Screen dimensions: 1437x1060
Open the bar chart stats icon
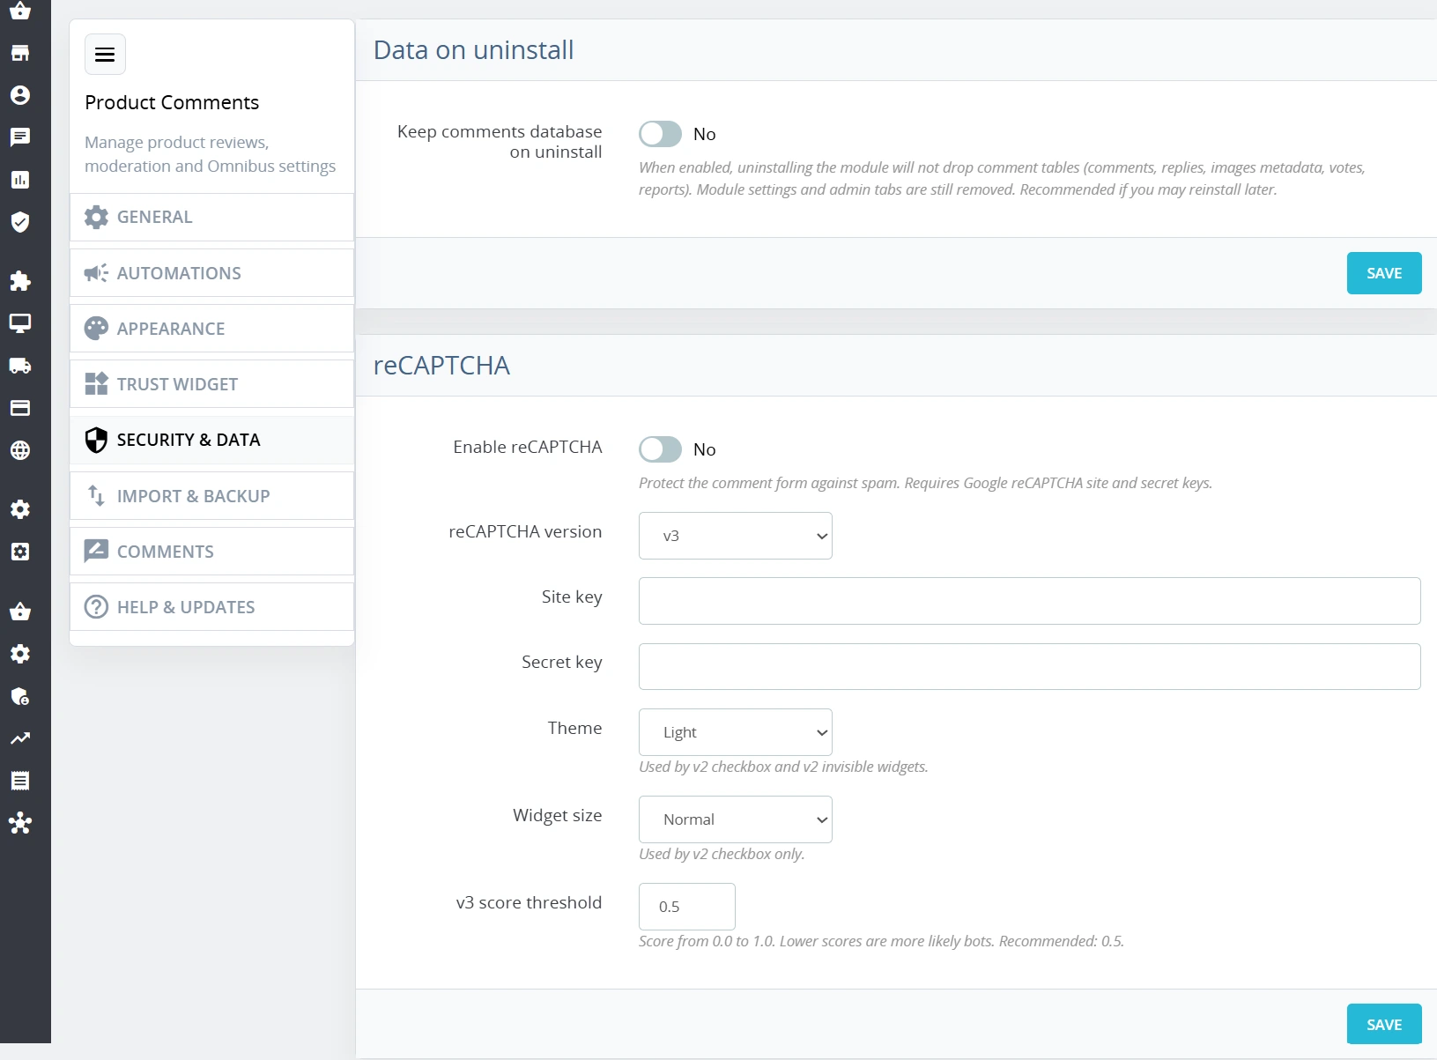(20, 180)
